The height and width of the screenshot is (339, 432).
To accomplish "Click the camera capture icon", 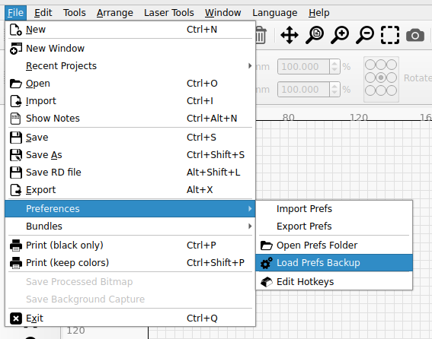I will coord(415,35).
